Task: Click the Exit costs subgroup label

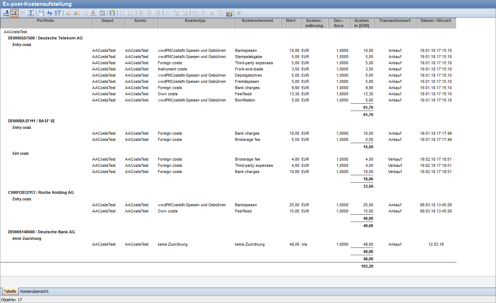Action: click(20, 153)
